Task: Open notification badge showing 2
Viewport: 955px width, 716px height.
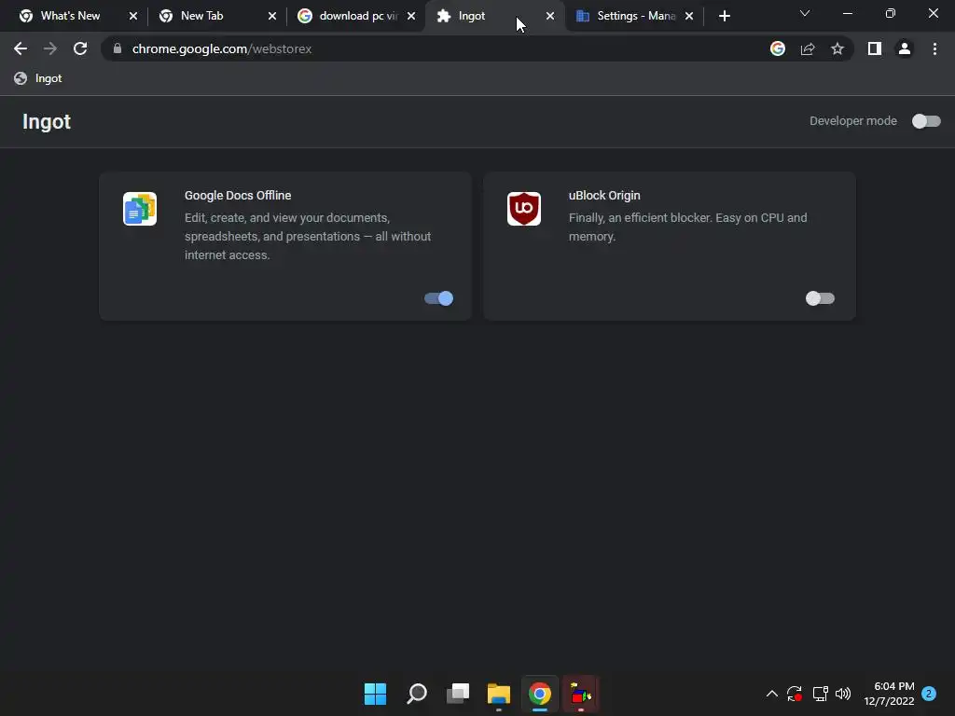Action: (929, 694)
